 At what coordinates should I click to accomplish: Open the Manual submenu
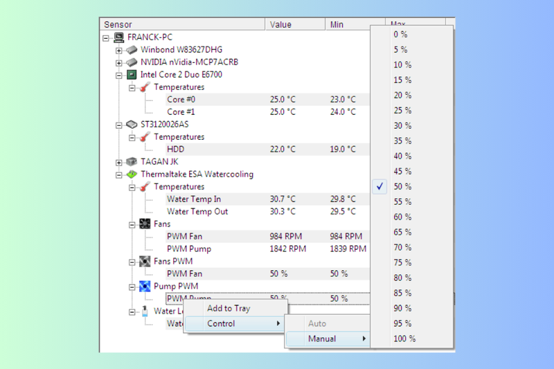[x=328, y=339]
